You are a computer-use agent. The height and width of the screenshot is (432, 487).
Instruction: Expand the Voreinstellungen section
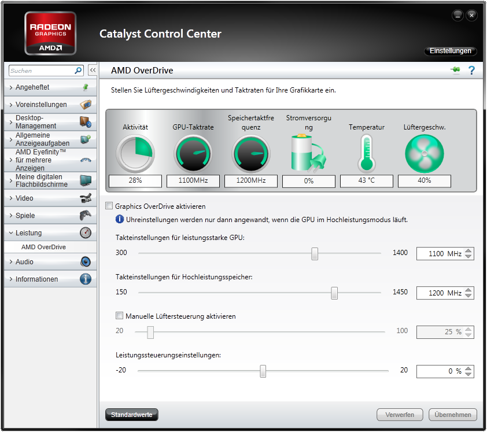(11, 105)
